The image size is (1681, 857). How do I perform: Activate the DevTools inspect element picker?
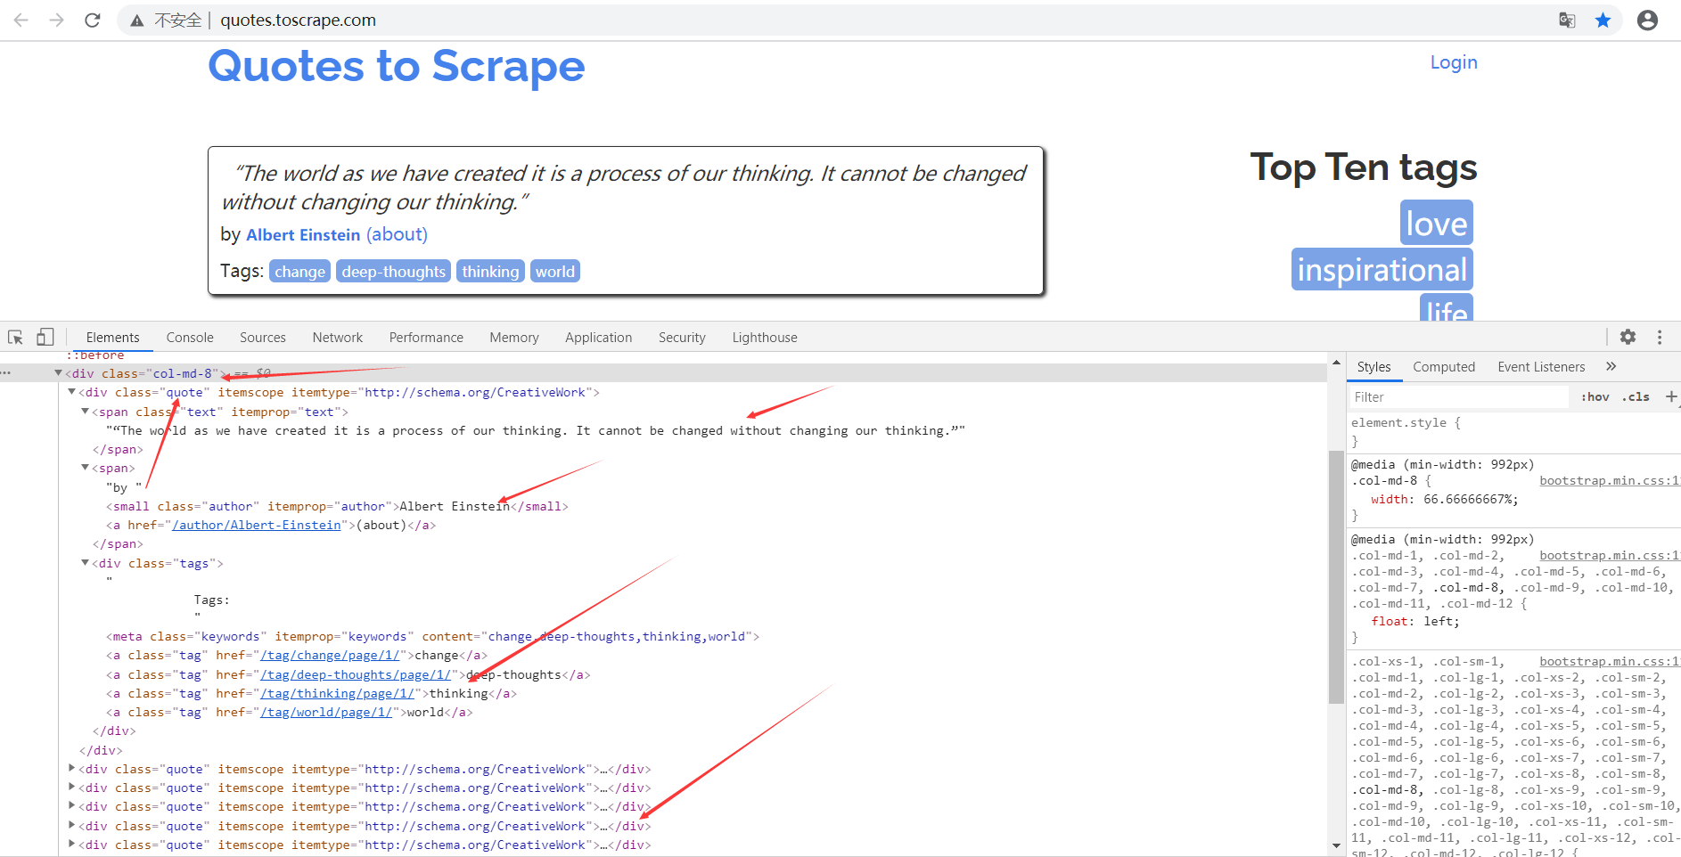15,338
